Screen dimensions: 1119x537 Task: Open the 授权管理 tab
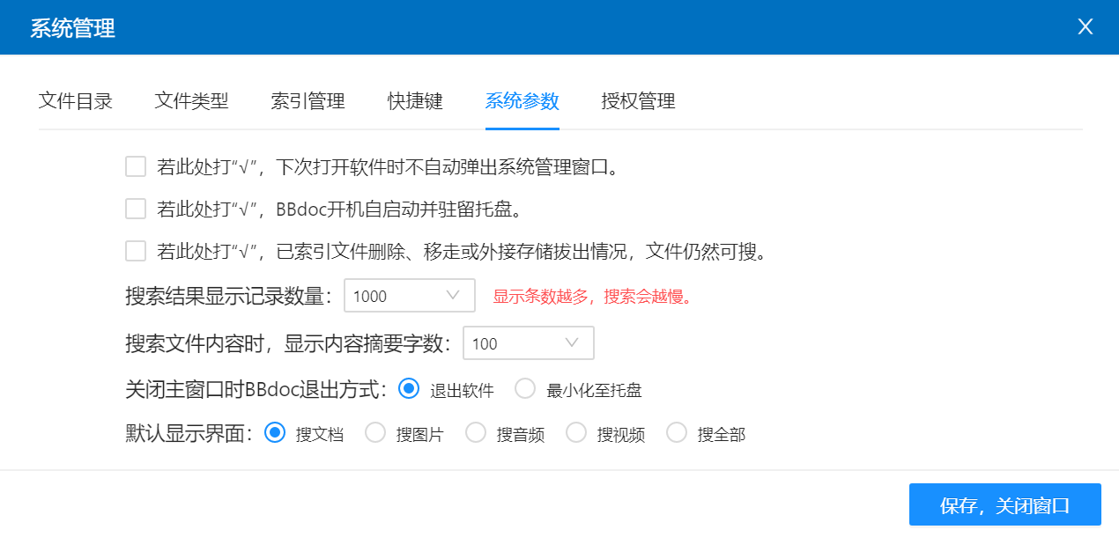(639, 101)
